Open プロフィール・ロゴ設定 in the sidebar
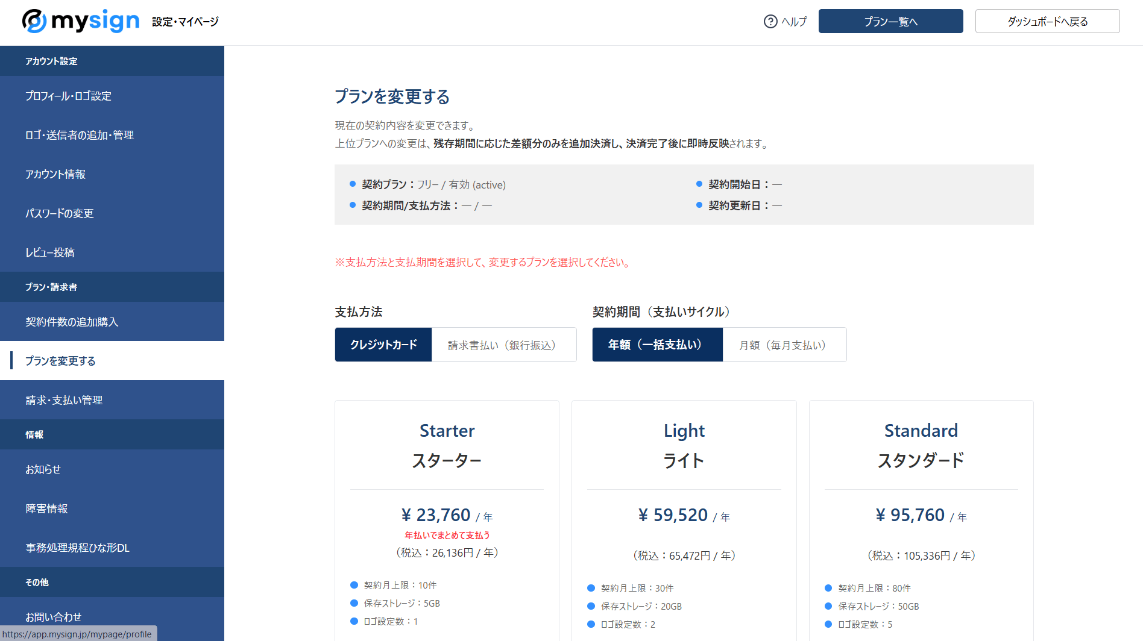The height and width of the screenshot is (641, 1143). tap(68, 96)
